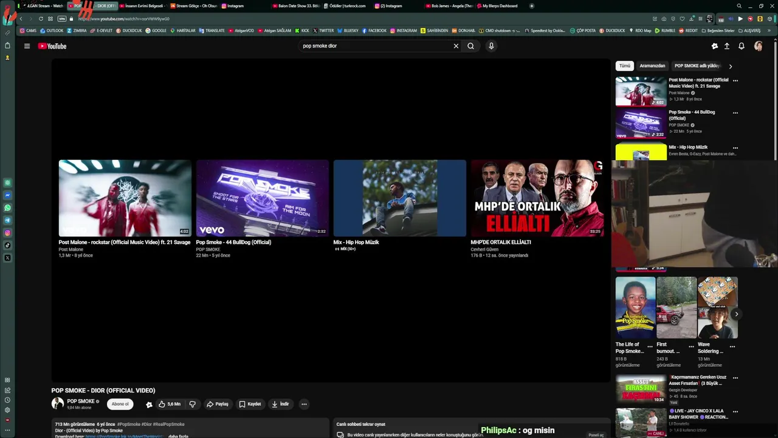
Task: Open KICK bookmark
Action: point(302,30)
